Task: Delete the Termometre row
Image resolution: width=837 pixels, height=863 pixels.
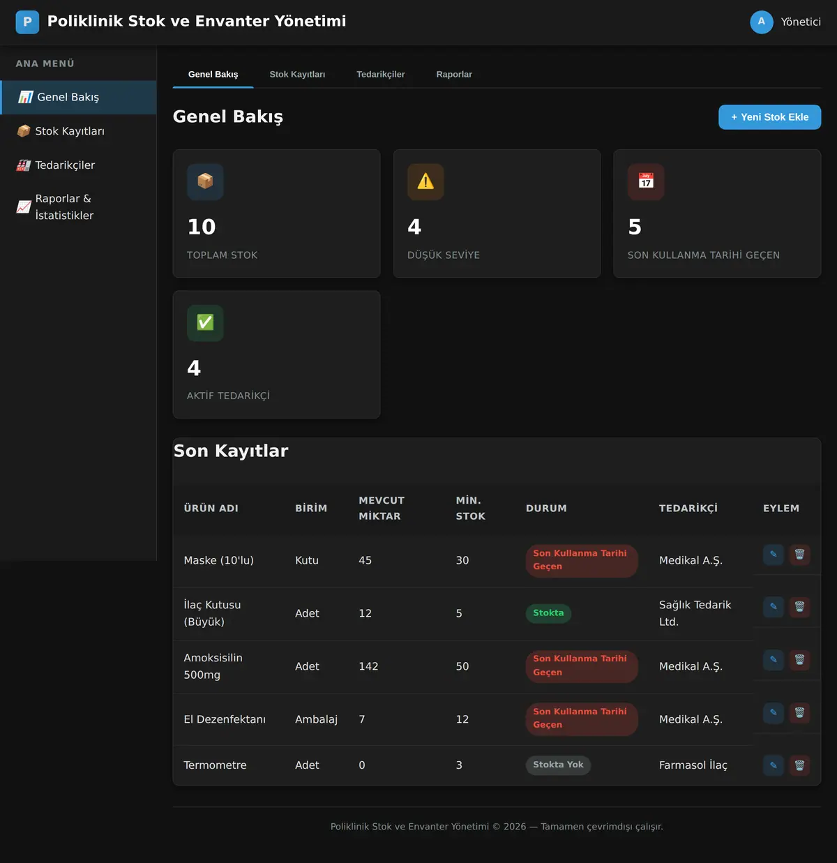Action: pos(799,765)
